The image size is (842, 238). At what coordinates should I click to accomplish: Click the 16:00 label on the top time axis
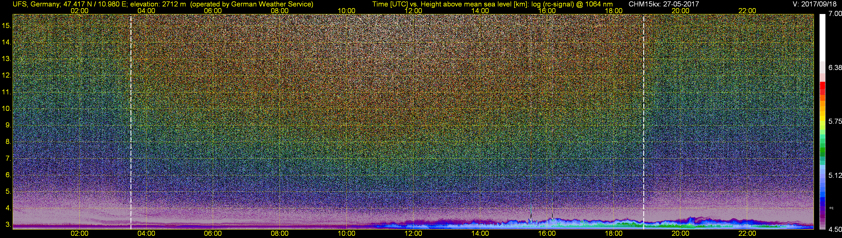click(547, 11)
